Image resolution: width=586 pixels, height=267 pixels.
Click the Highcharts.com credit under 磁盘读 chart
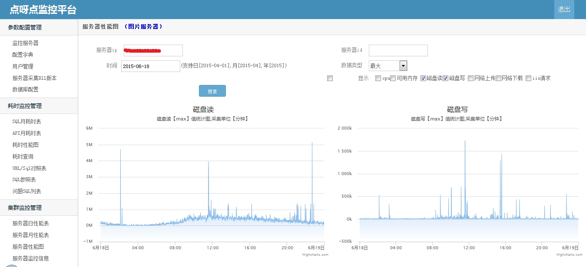tap(315, 255)
